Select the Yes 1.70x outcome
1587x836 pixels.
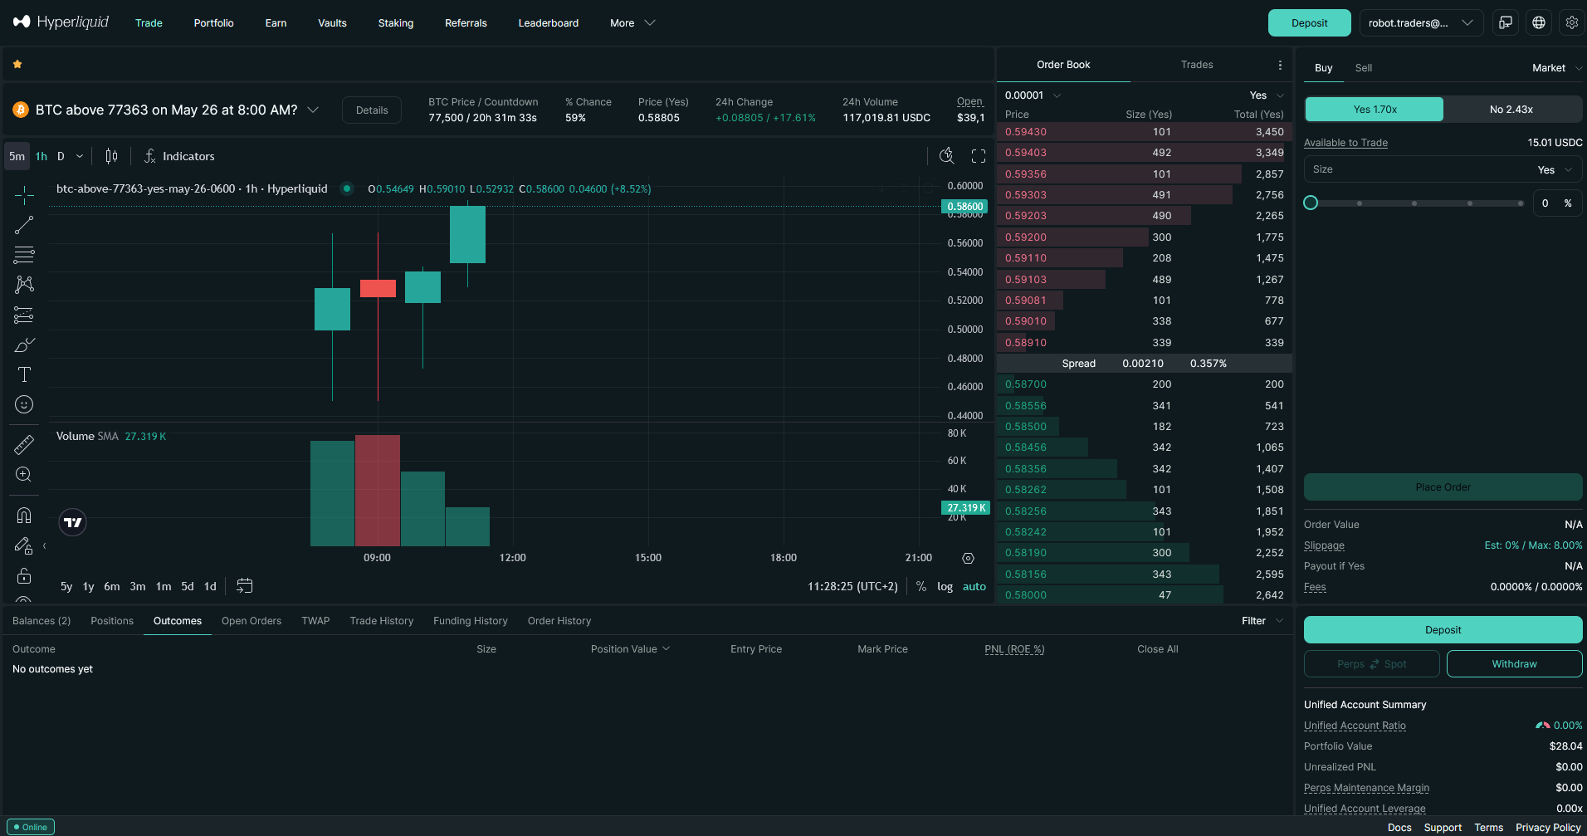pos(1375,110)
